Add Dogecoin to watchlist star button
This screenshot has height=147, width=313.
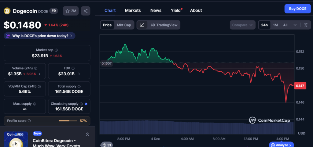point(71,11)
